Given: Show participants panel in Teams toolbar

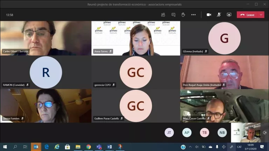Looking at the screenshot, I should click(163, 15).
